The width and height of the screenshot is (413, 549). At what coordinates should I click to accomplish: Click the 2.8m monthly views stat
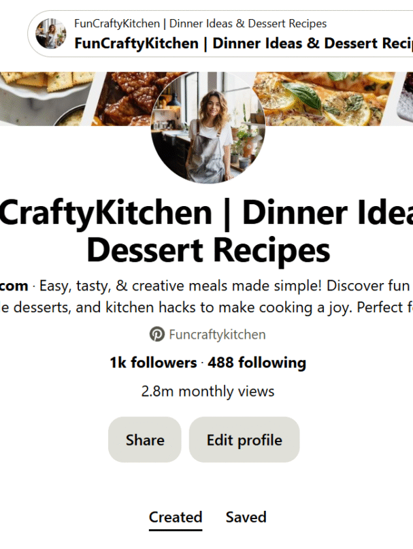coord(208,391)
